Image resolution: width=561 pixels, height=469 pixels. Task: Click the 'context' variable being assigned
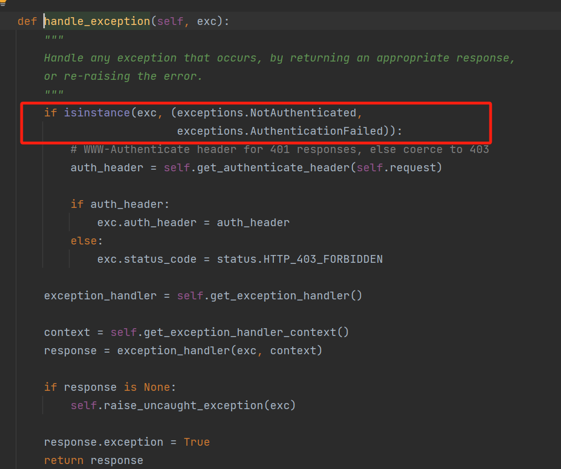pos(67,332)
